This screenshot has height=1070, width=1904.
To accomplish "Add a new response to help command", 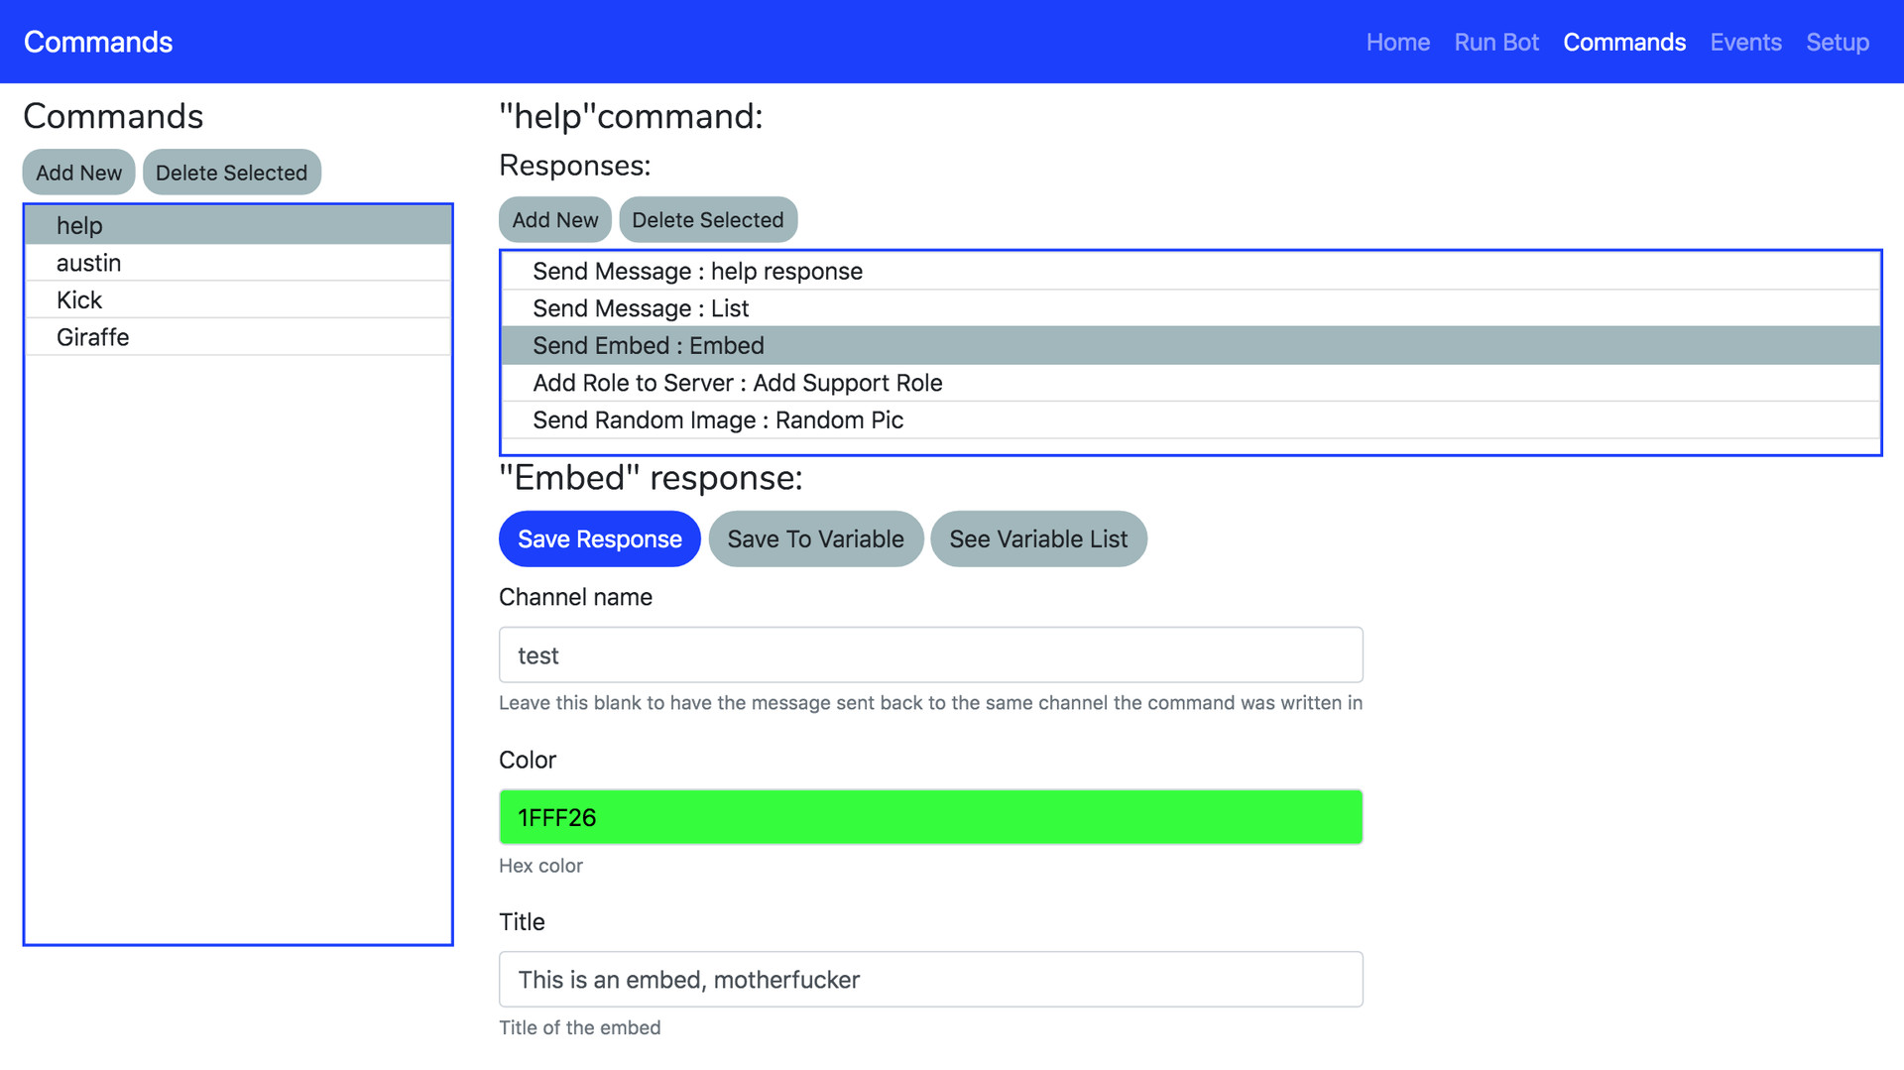I will pos(554,220).
